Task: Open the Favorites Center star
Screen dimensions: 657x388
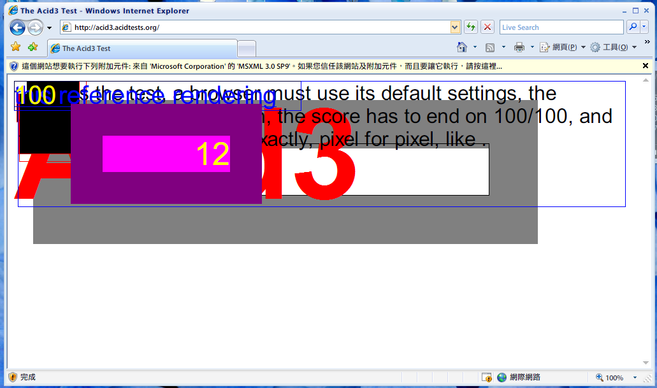Action: point(15,47)
